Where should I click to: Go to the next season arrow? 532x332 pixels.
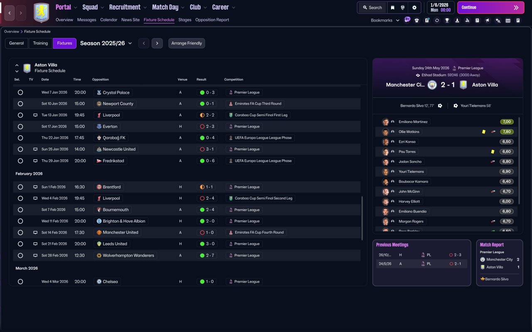[157, 43]
